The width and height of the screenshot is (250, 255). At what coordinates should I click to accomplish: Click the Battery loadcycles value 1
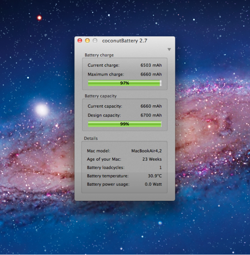coord(161,168)
